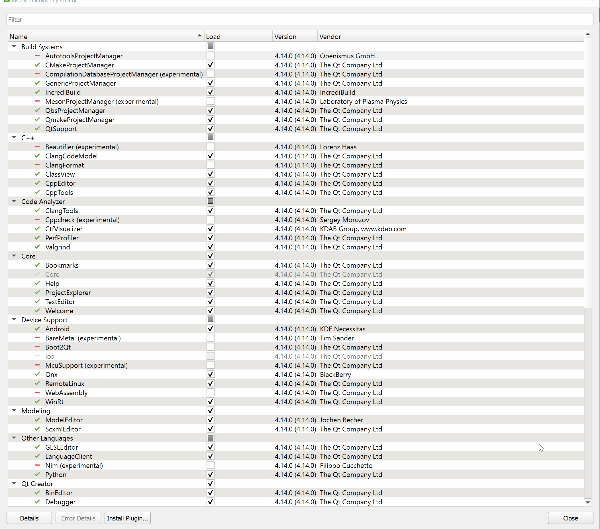Click into the Filter text field
The height and width of the screenshot is (529, 600).
[299, 20]
